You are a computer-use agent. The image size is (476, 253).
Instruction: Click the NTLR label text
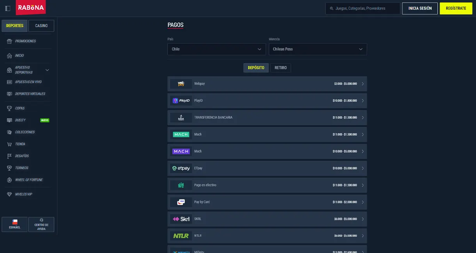198,236
